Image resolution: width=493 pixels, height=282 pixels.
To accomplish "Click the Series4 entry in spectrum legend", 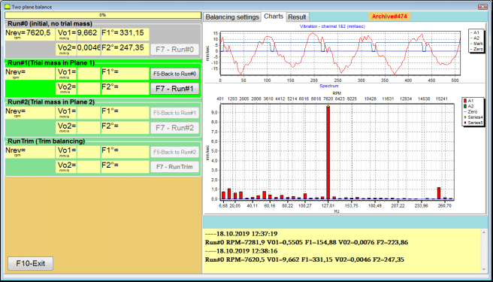I will pyautogui.click(x=473, y=117).
